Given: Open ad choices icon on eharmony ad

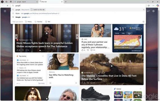Looking at the screenshot, I should pyautogui.click(x=76, y=83).
